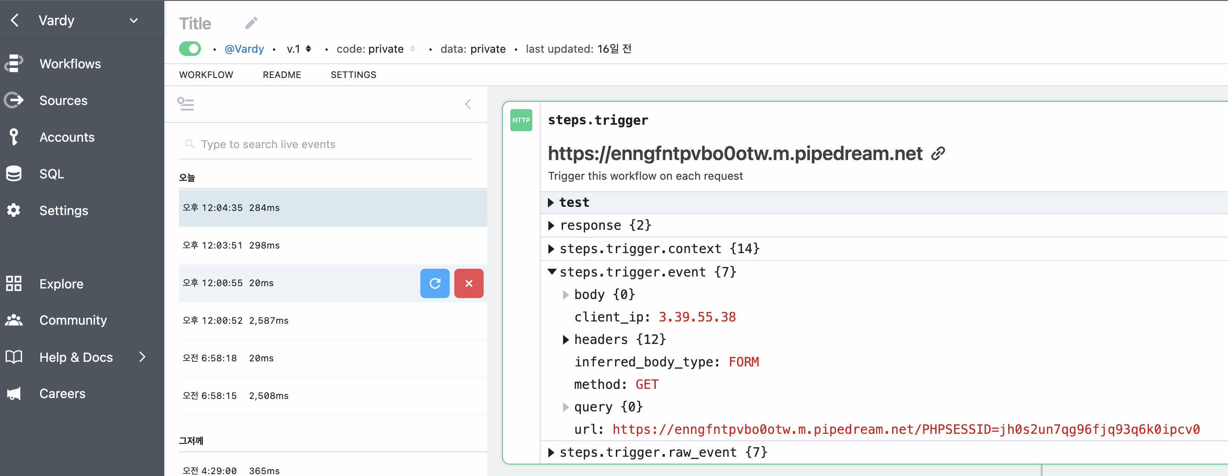Open Careers in sidebar
Image resolution: width=1228 pixels, height=476 pixels.
click(x=62, y=393)
